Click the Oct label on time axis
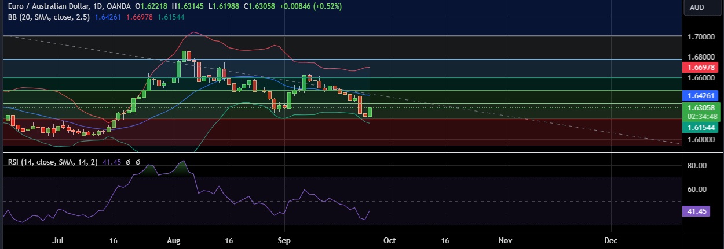 [x=390, y=239]
